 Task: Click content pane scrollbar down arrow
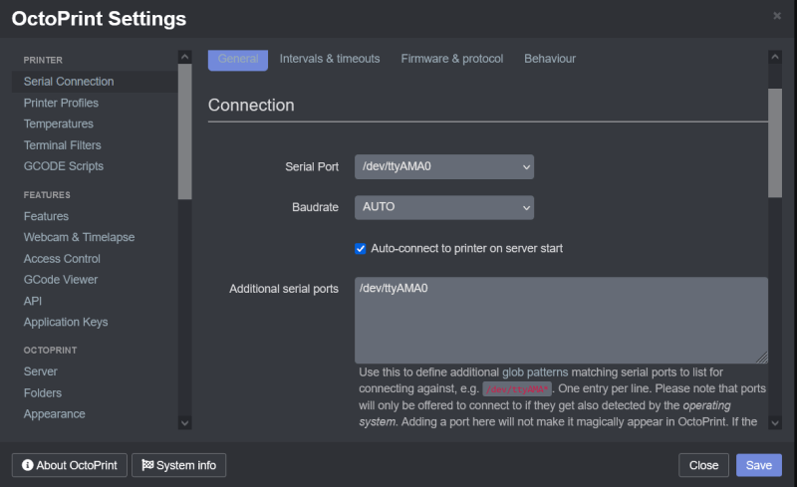pyautogui.click(x=775, y=422)
